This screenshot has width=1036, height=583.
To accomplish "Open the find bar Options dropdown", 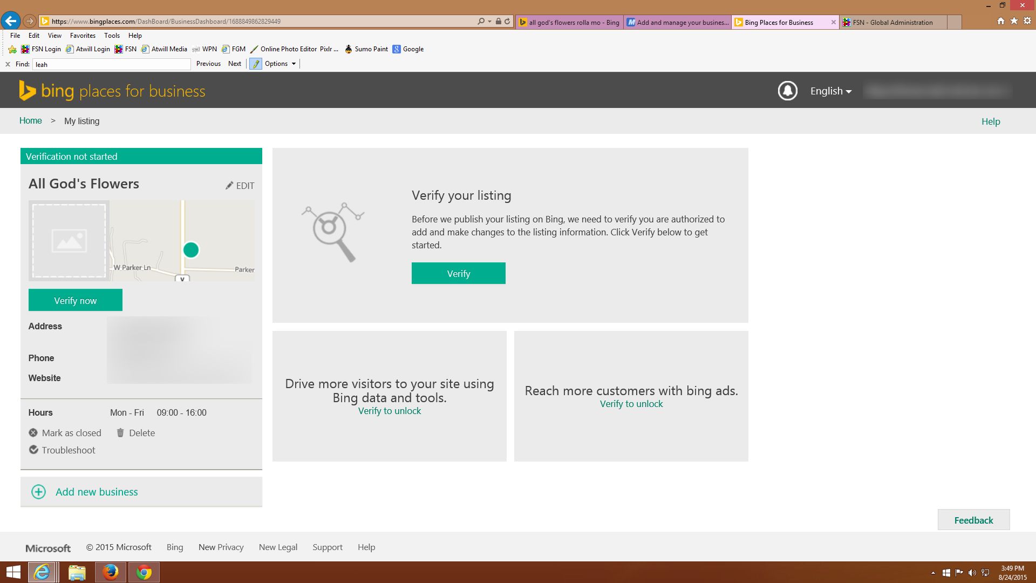I will click(x=280, y=64).
